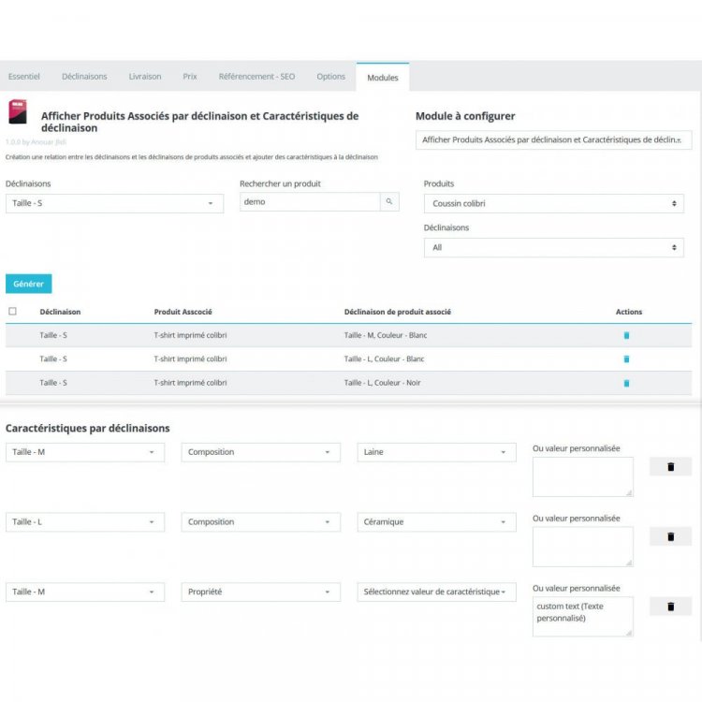
Task: Click the custom value textarea in the Laine row
Action: 583,476
